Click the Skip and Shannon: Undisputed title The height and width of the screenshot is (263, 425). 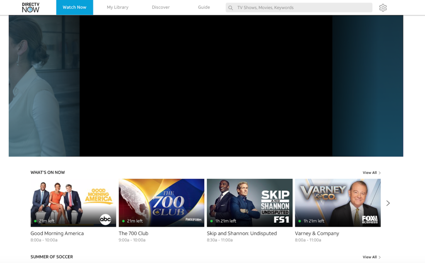click(242, 234)
